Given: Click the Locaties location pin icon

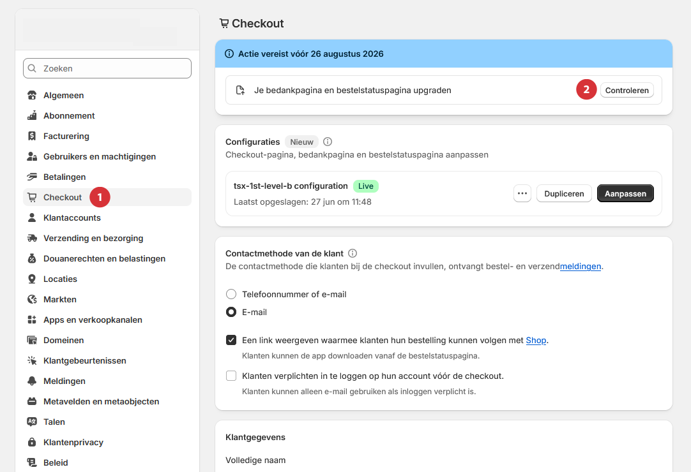Looking at the screenshot, I should coord(31,279).
